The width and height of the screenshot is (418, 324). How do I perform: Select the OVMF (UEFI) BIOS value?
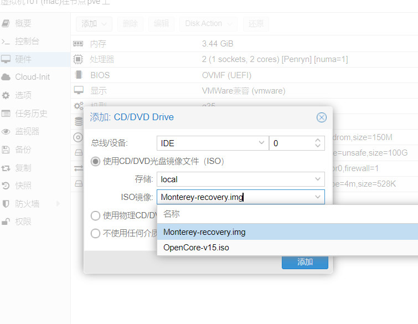click(x=226, y=75)
